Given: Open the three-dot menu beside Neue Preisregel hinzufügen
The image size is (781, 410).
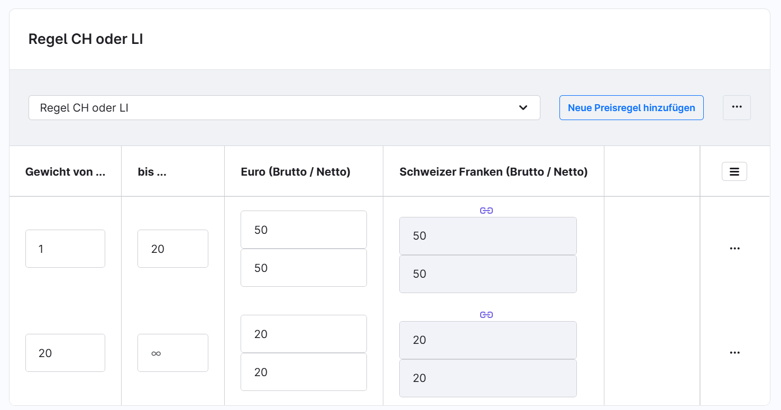Looking at the screenshot, I should click(737, 107).
